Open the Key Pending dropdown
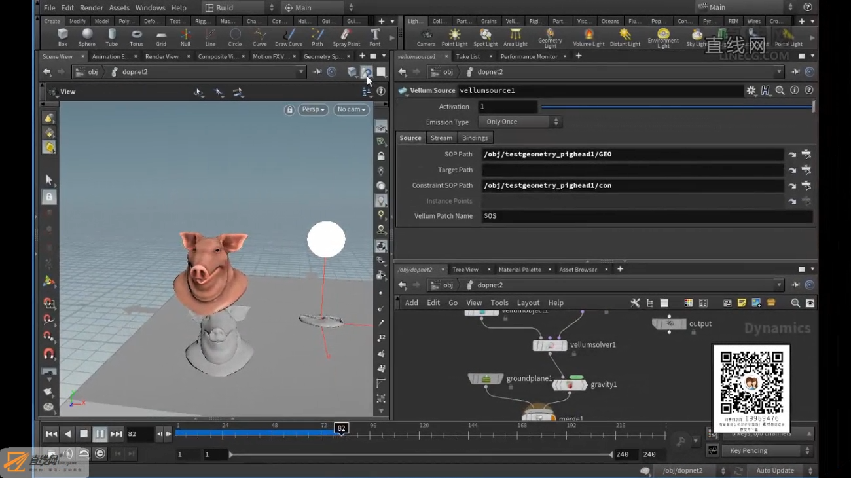The image size is (851, 478). [x=767, y=450]
